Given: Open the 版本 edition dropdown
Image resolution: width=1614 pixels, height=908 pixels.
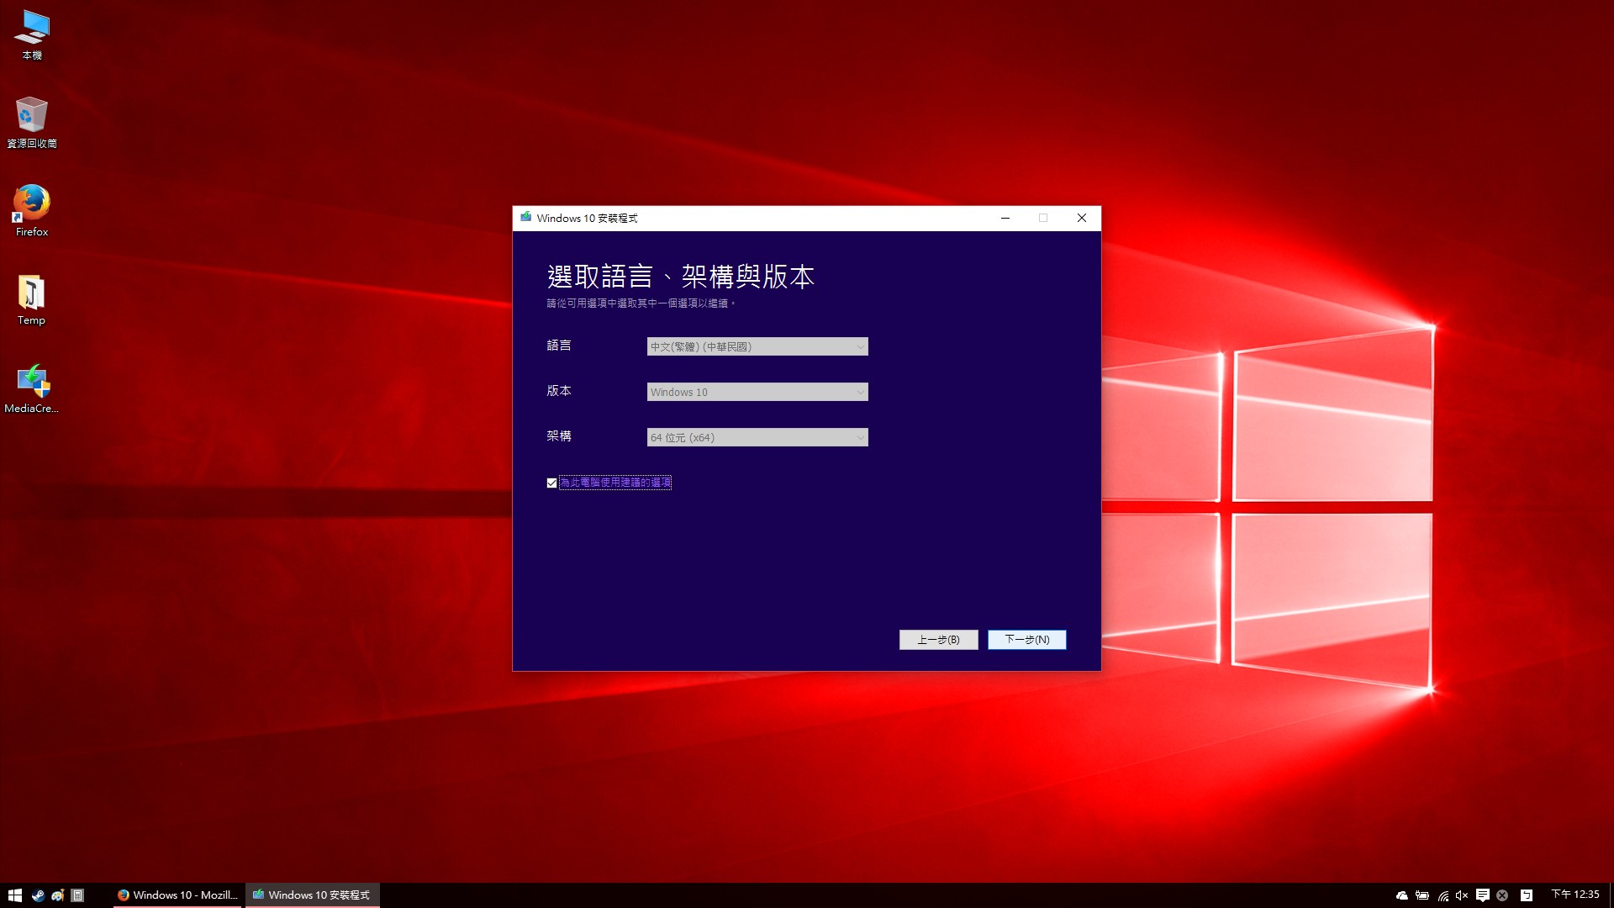Looking at the screenshot, I should coord(757,392).
